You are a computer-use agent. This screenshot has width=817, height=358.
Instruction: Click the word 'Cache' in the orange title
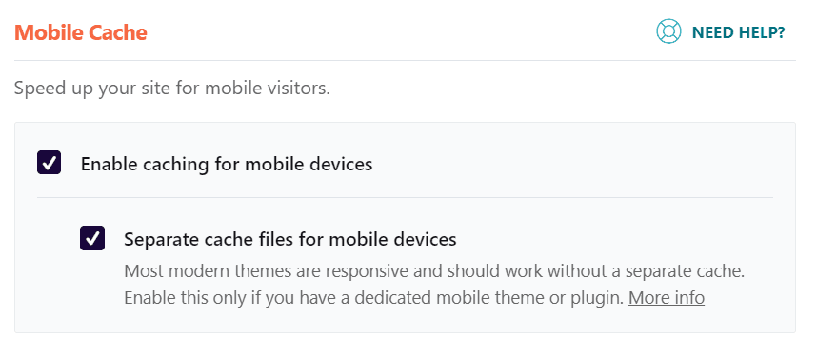coord(118,32)
